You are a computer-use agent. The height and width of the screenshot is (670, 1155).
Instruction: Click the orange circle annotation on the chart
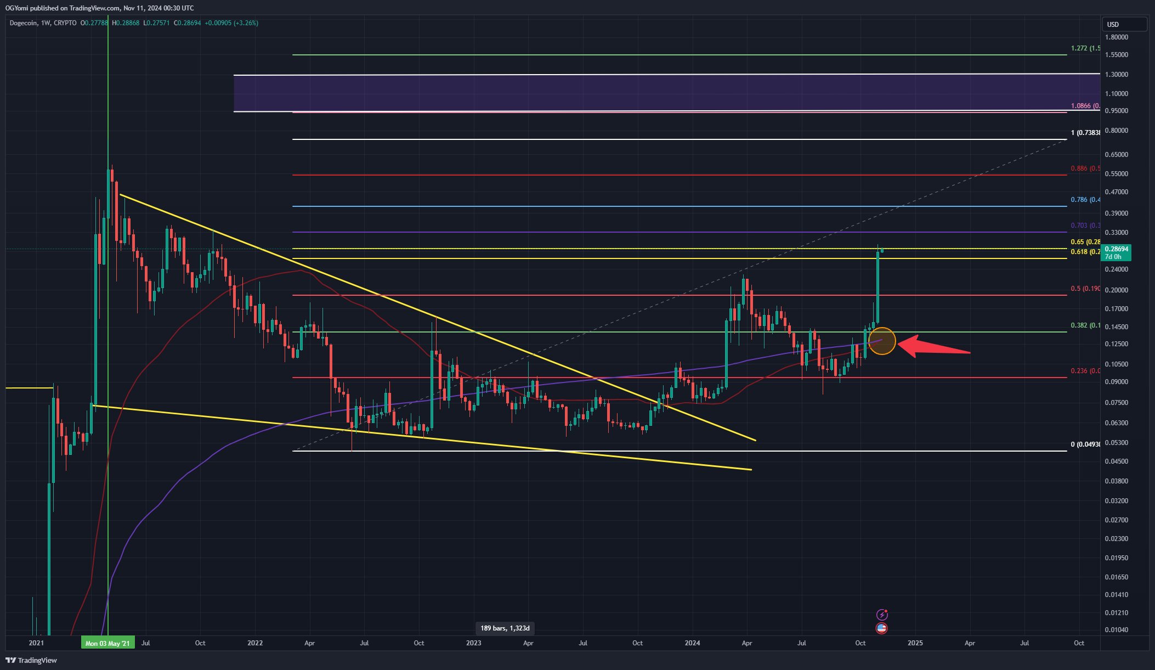pyautogui.click(x=883, y=341)
